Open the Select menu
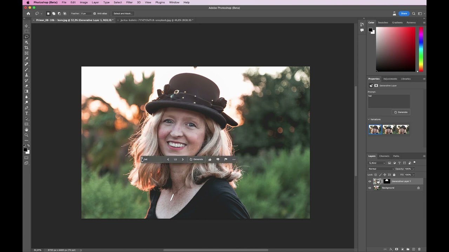This screenshot has height=252, width=449. click(118, 2)
